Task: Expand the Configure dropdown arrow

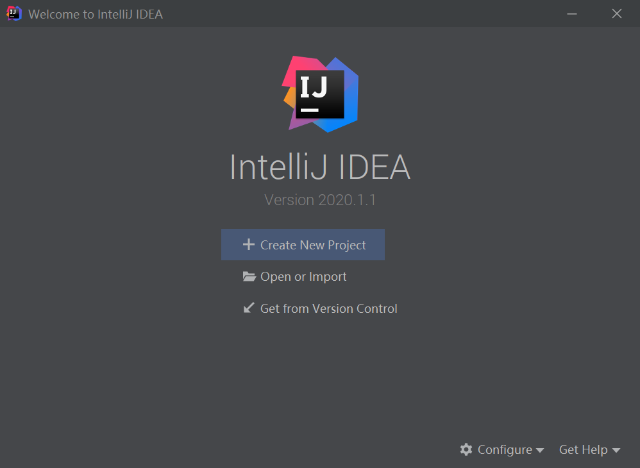Action: [x=539, y=450]
